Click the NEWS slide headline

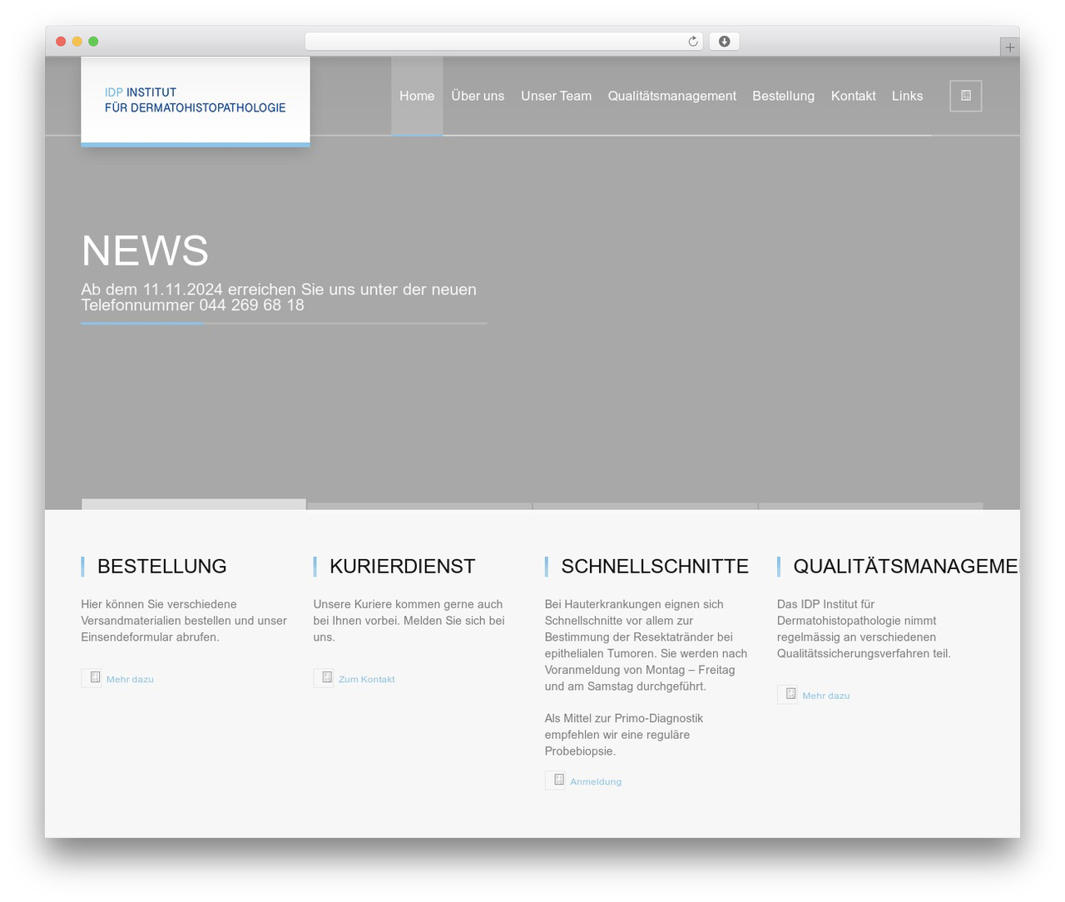tap(145, 250)
